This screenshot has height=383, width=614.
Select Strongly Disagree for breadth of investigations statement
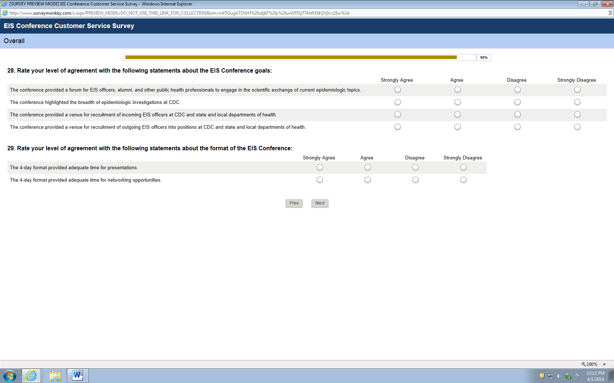click(577, 102)
